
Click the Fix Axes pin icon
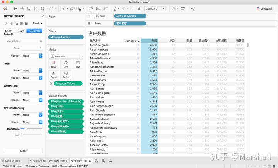pyautogui.click(x=139, y=9)
